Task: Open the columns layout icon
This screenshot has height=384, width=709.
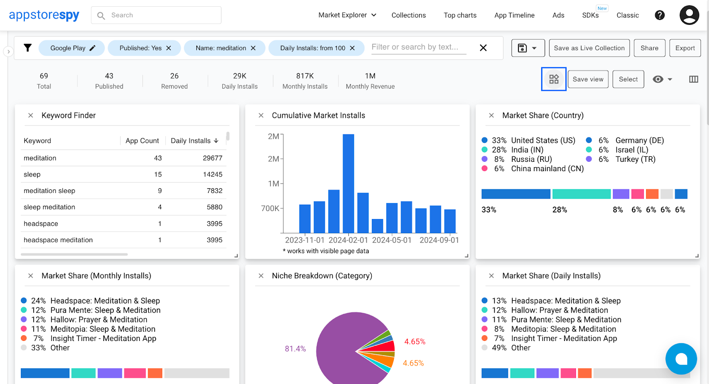Action: 694,79
